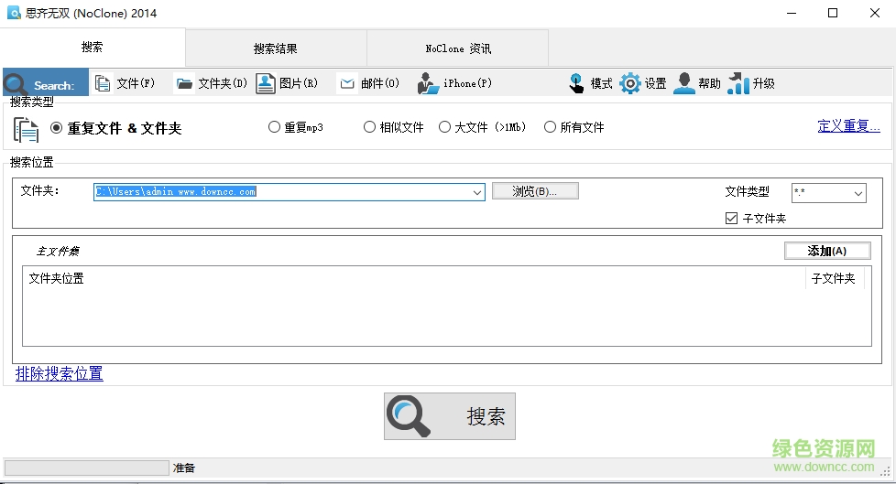Click the large 搜索 magnifier button
This screenshot has width=896, height=484.
point(450,416)
